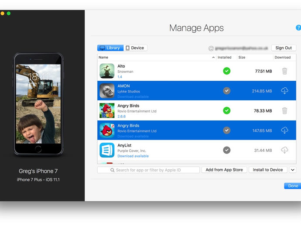Click the Purple Cover, Inc. text

pos(132,151)
